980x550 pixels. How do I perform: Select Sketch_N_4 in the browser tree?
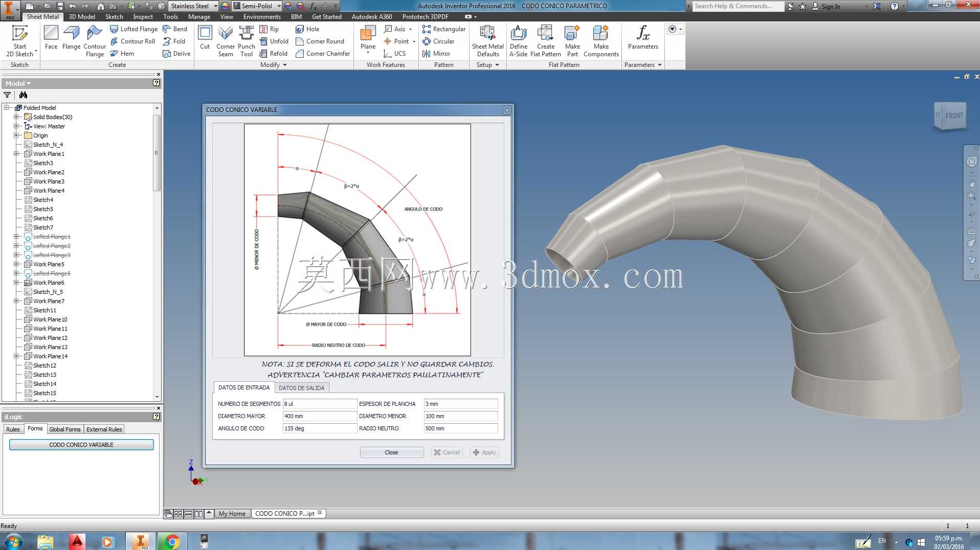click(x=48, y=145)
